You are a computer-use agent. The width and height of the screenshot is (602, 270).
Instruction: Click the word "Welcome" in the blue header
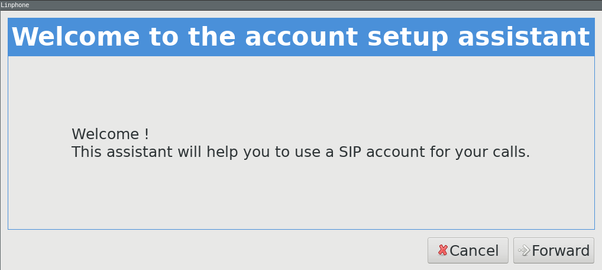76,37
